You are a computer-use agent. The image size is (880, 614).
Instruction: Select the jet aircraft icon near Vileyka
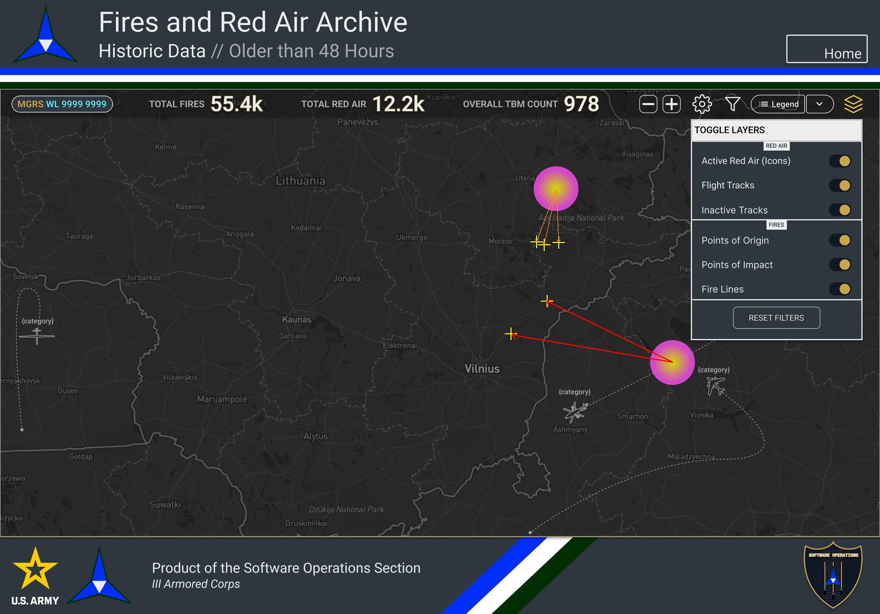click(x=716, y=385)
